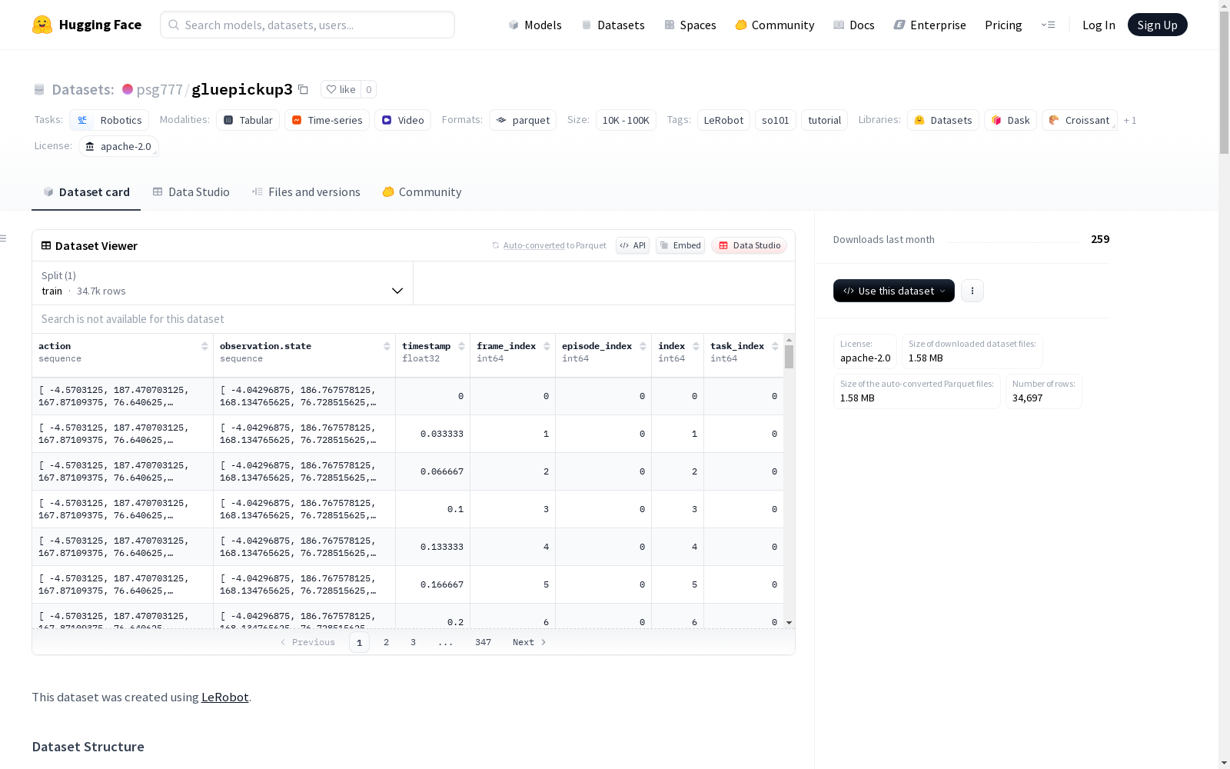
Task: Sort by observation.state column icon
Action: 387,346
